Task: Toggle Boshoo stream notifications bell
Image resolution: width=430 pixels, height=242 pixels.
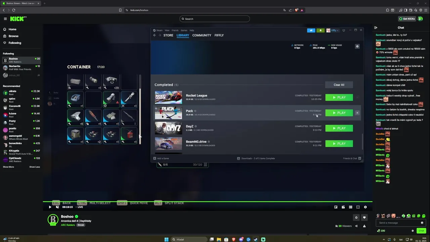Action: coord(356,217)
